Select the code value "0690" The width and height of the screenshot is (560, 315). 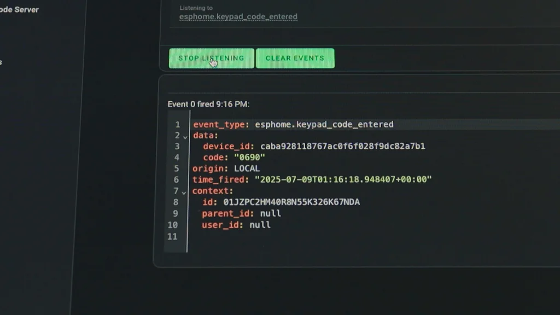pyautogui.click(x=249, y=157)
